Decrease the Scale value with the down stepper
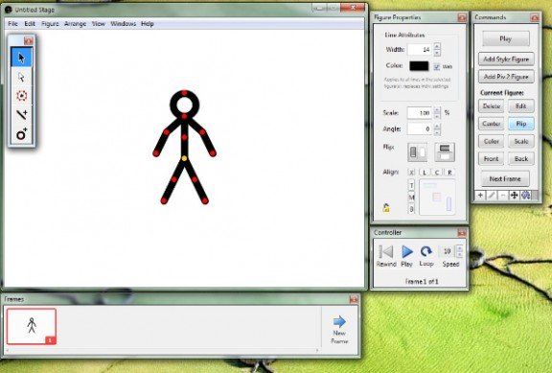Image resolution: width=552 pixels, height=373 pixels. click(437, 116)
